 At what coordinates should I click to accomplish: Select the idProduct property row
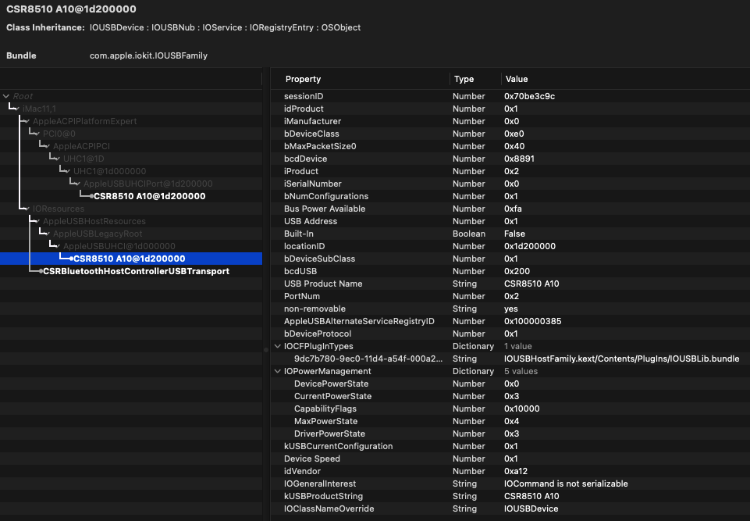[510, 109]
